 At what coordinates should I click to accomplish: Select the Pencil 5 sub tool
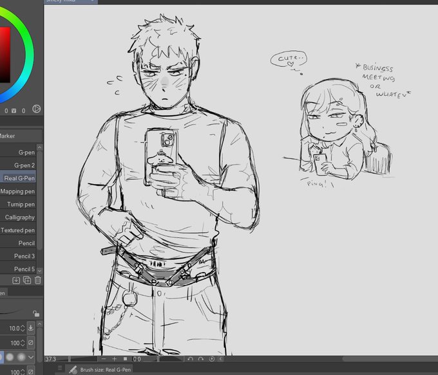(18, 269)
